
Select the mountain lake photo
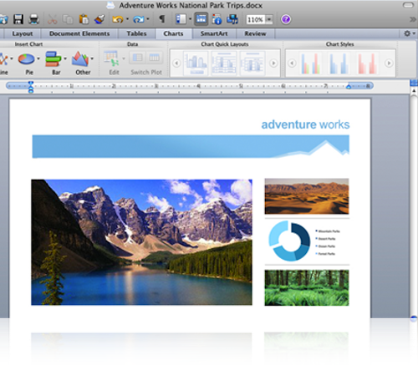(x=141, y=242)
